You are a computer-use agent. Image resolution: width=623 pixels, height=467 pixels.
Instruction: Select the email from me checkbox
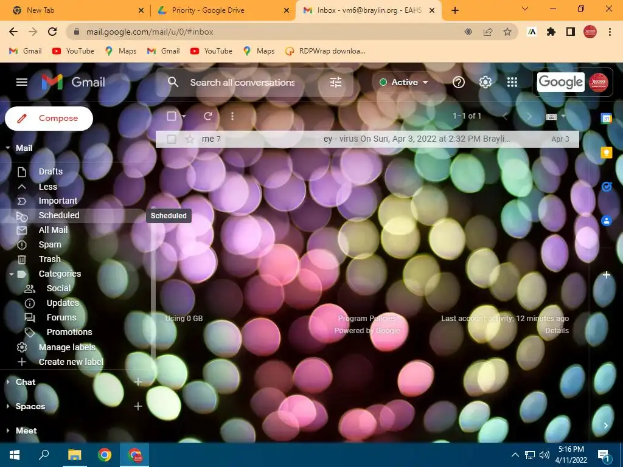pyautogui.click(x=172, y=139)
